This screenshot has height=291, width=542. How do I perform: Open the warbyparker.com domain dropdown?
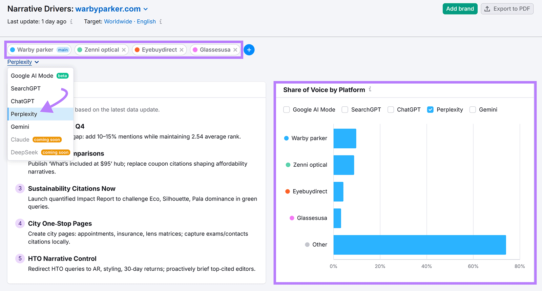coord(146,9)
